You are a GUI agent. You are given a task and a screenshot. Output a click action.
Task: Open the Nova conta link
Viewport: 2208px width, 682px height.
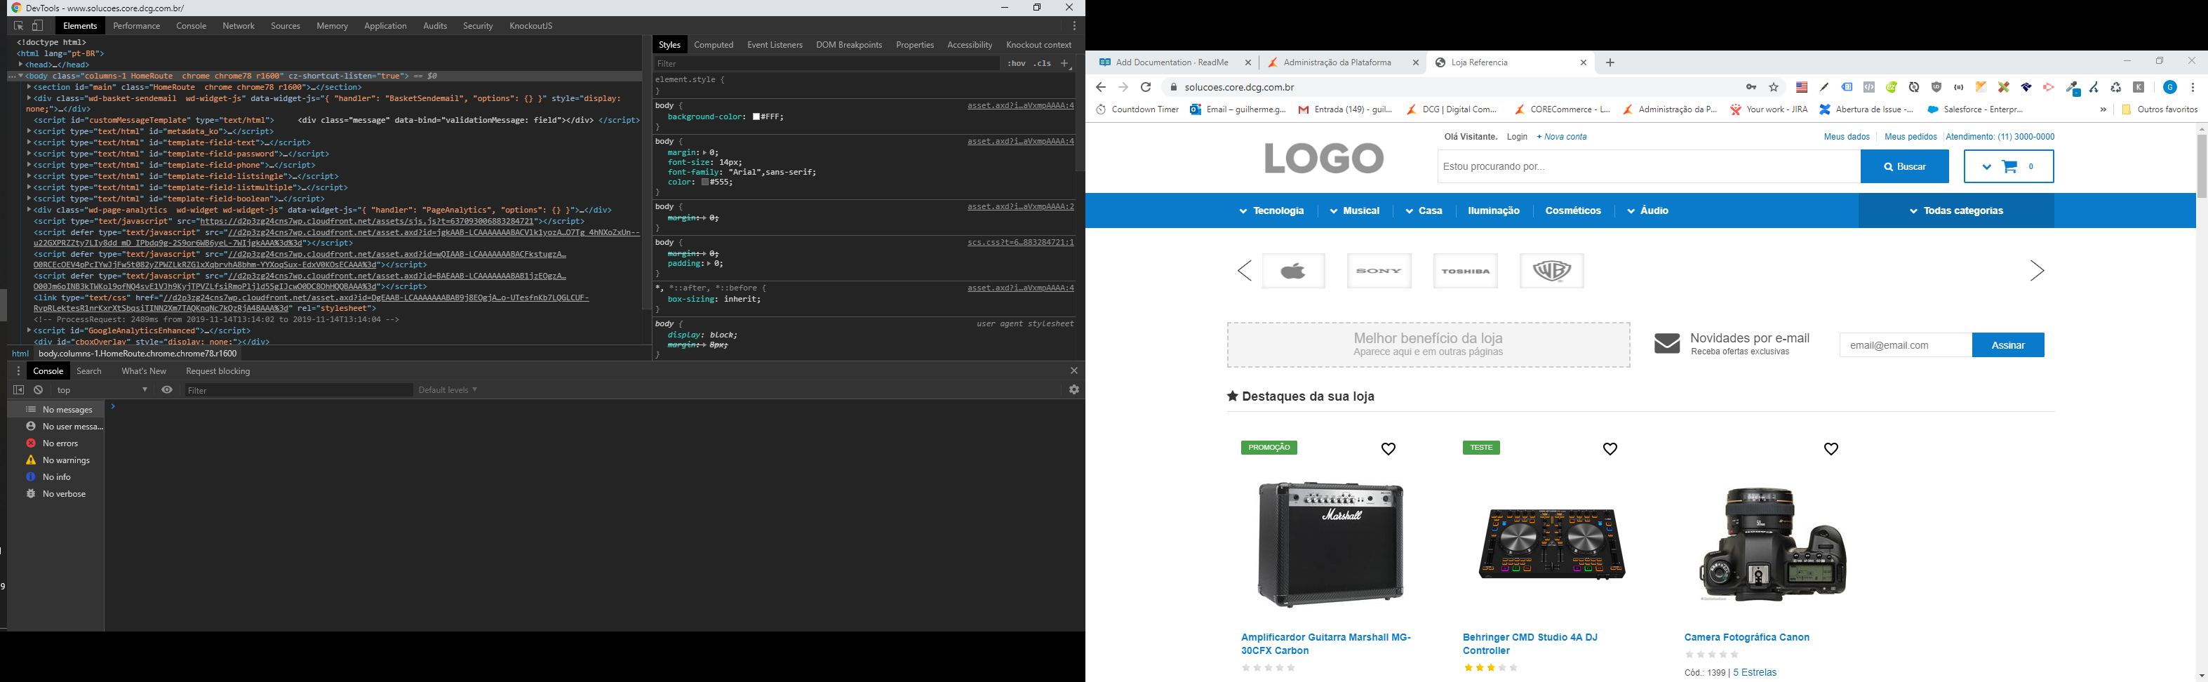click(1562, 137)
